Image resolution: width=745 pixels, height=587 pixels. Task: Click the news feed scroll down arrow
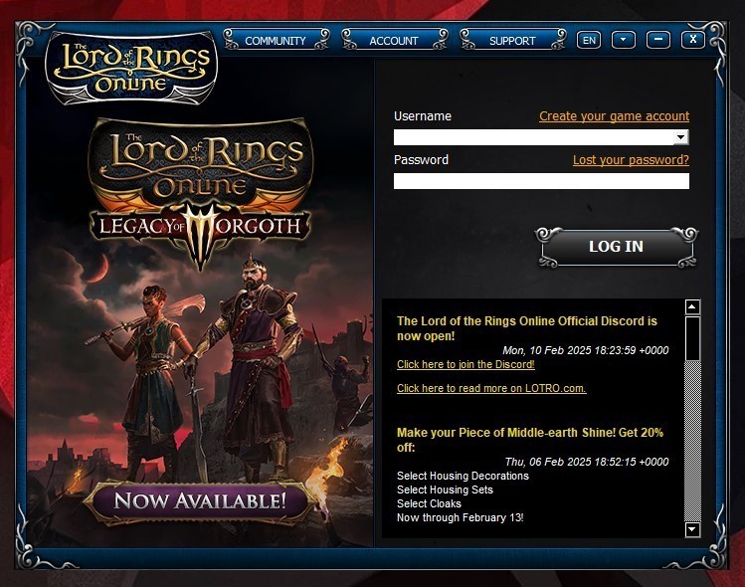[692, 529]
